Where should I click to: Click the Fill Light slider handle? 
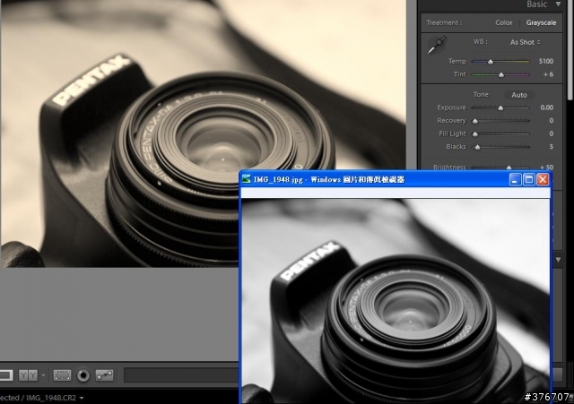[x=475, y=134]
